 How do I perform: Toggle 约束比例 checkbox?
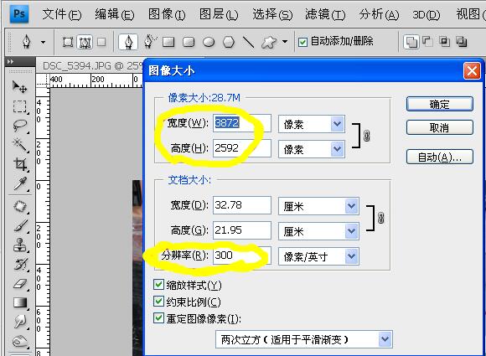158,302
